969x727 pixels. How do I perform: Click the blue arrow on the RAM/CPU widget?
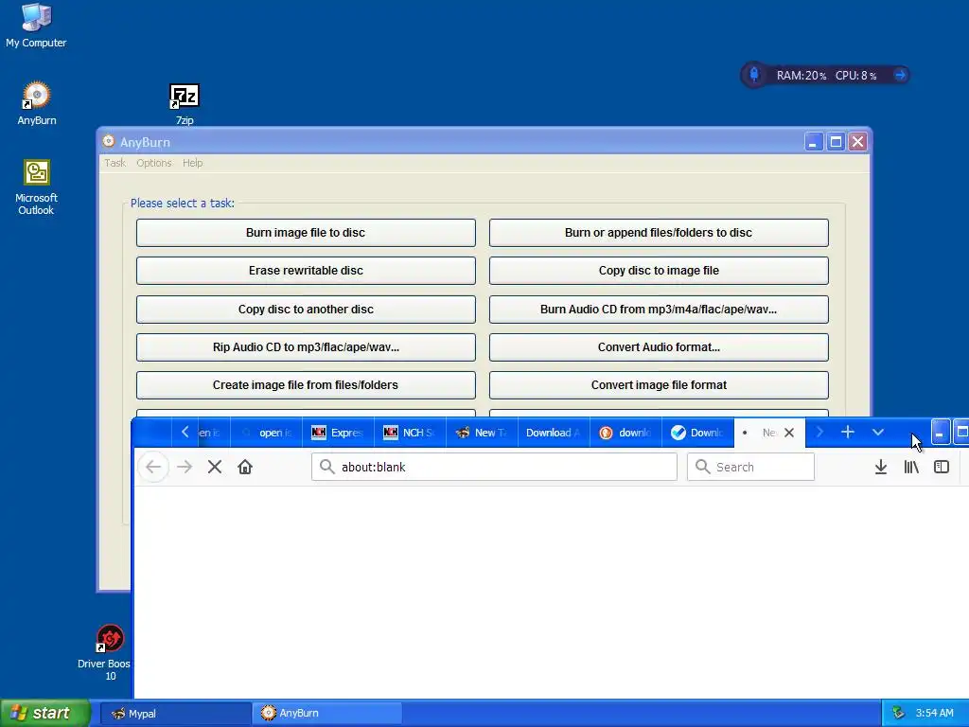(900, 76)
